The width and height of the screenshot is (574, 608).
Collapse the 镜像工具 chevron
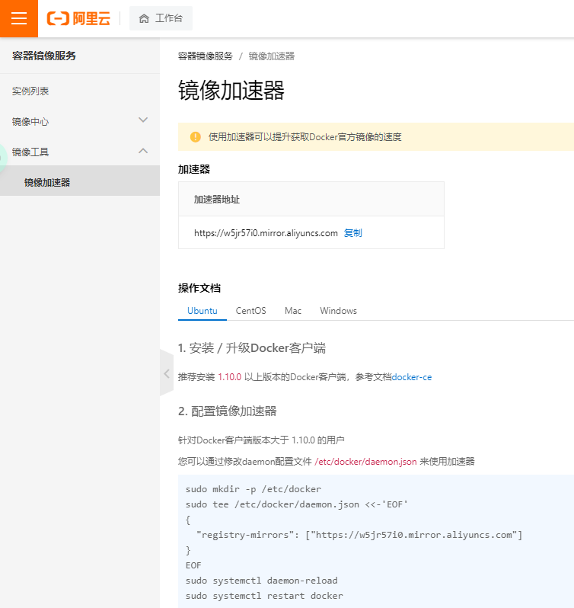tap(143, 151)
